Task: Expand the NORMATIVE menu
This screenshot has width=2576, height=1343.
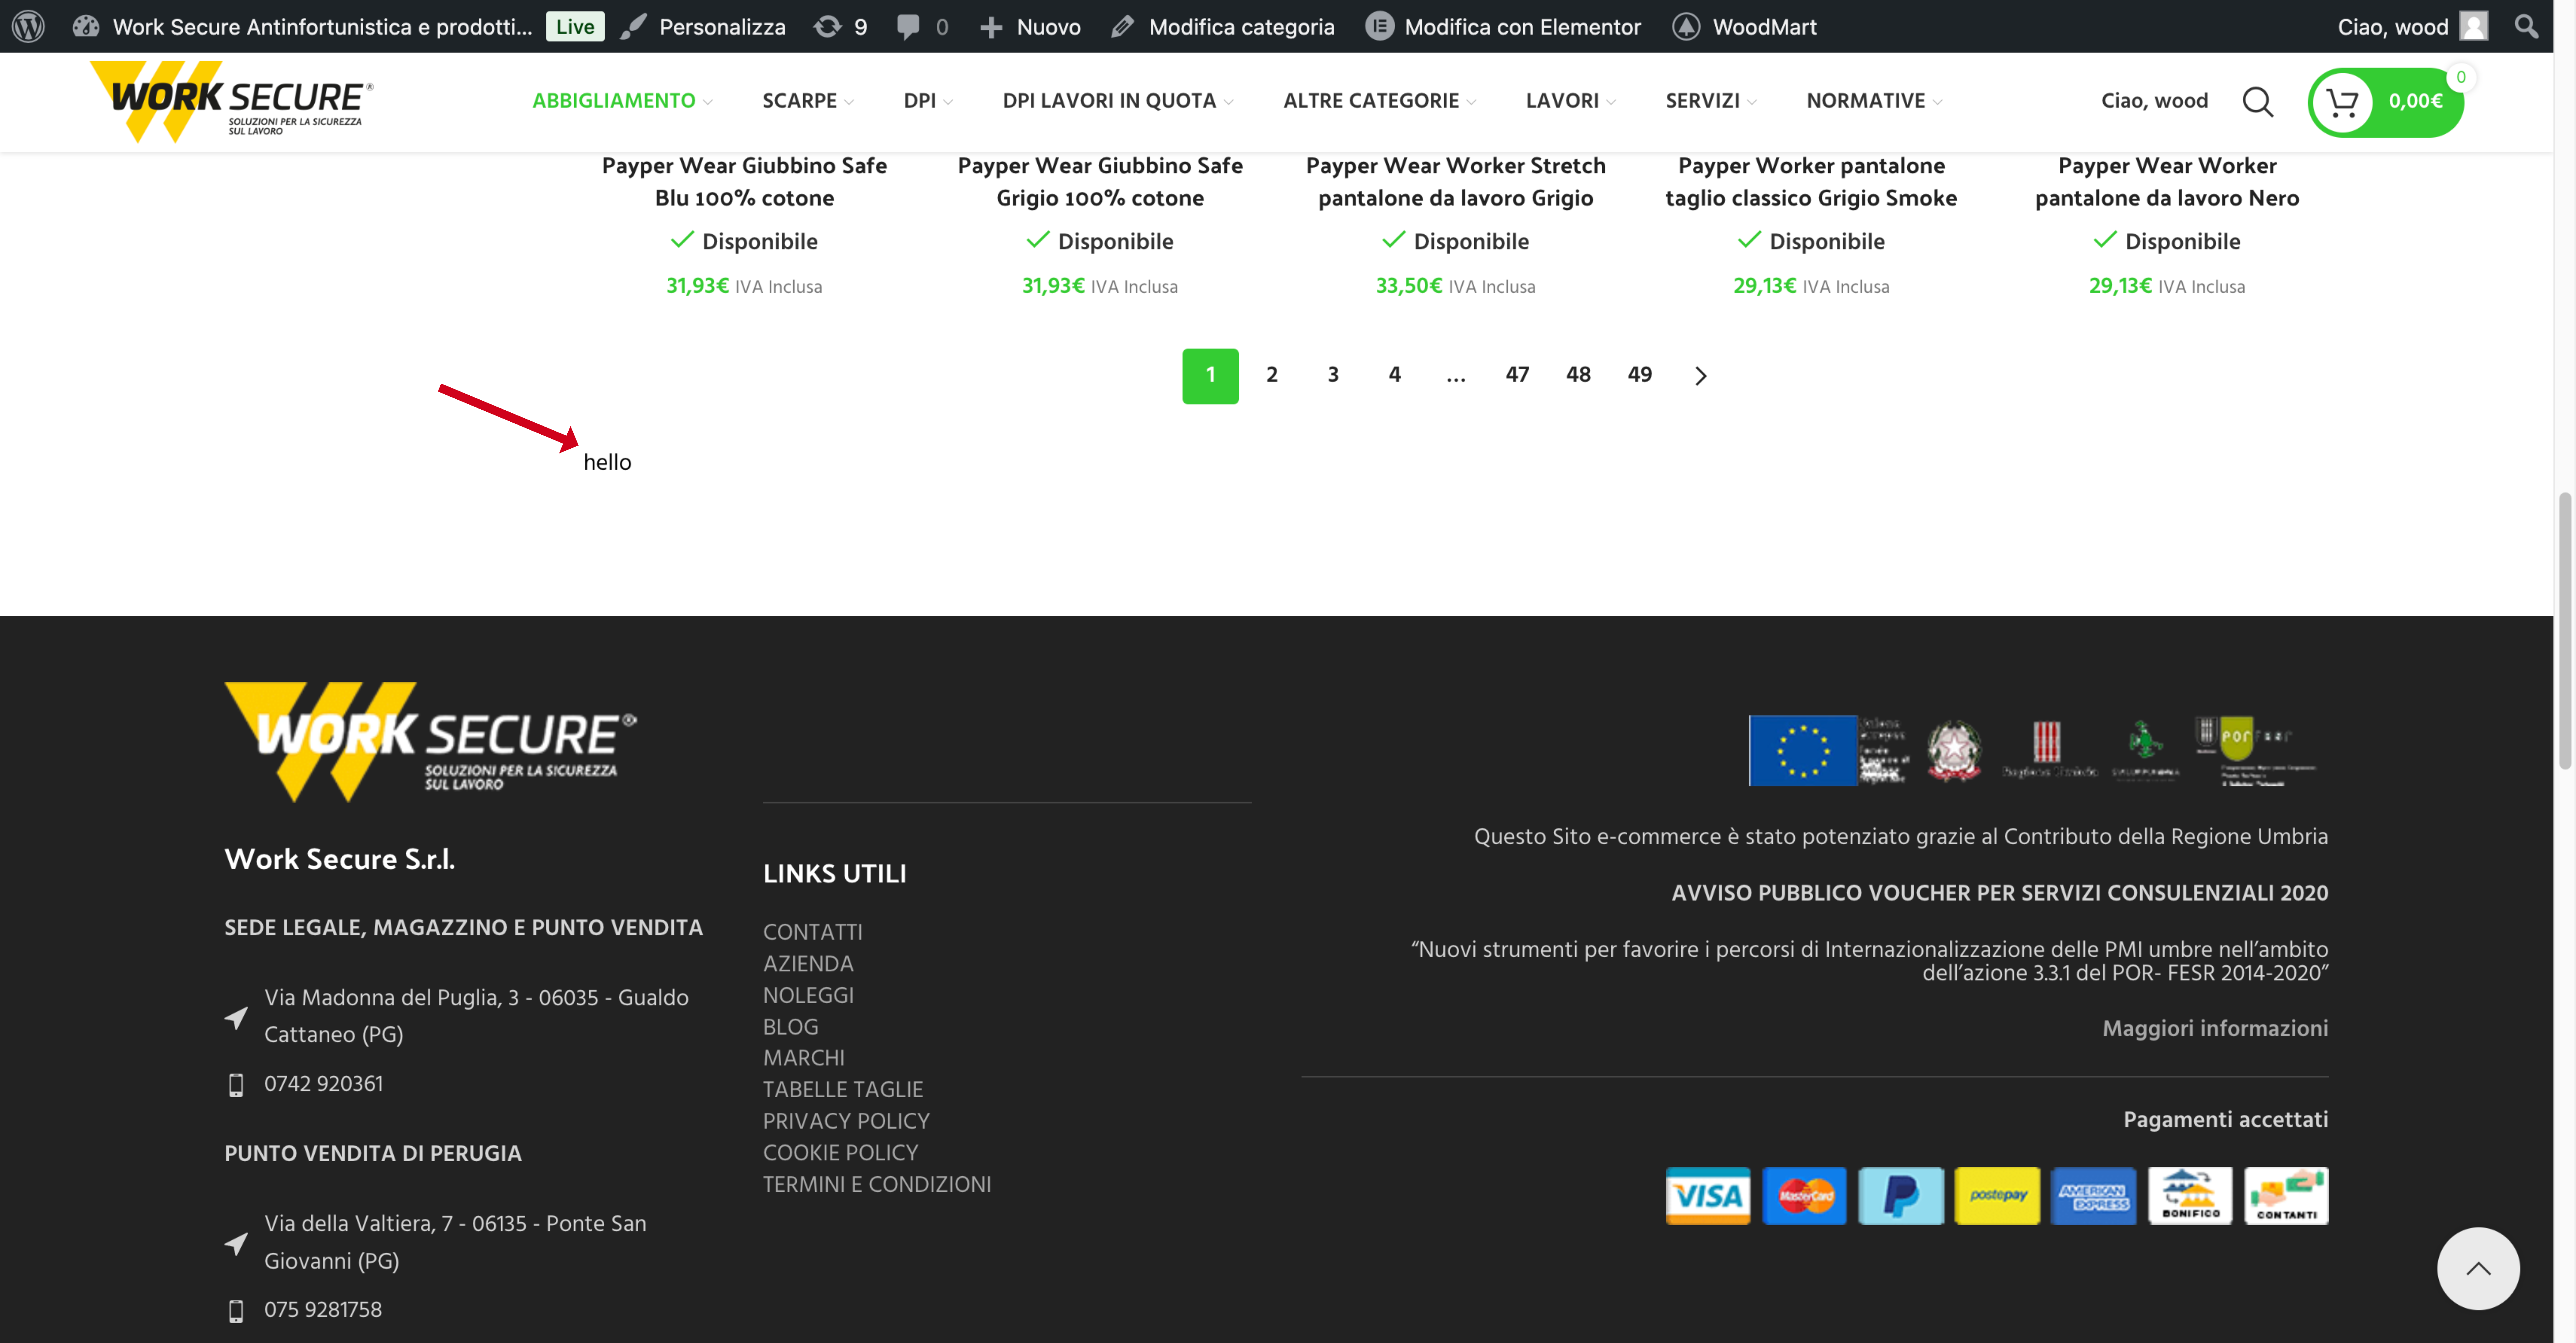Action: [1875, 101]
